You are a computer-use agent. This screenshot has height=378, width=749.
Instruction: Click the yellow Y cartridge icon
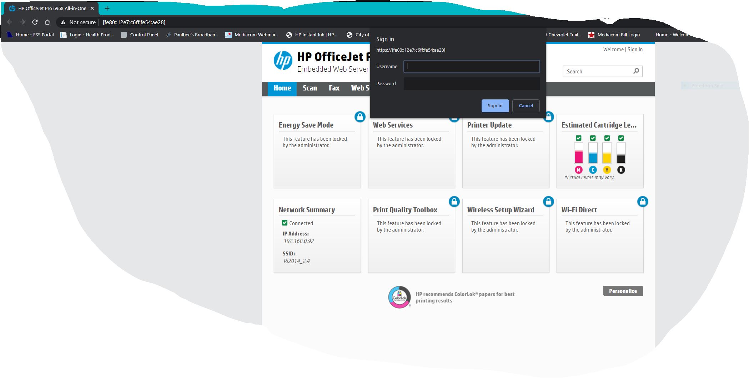click(x=607, y=170)
